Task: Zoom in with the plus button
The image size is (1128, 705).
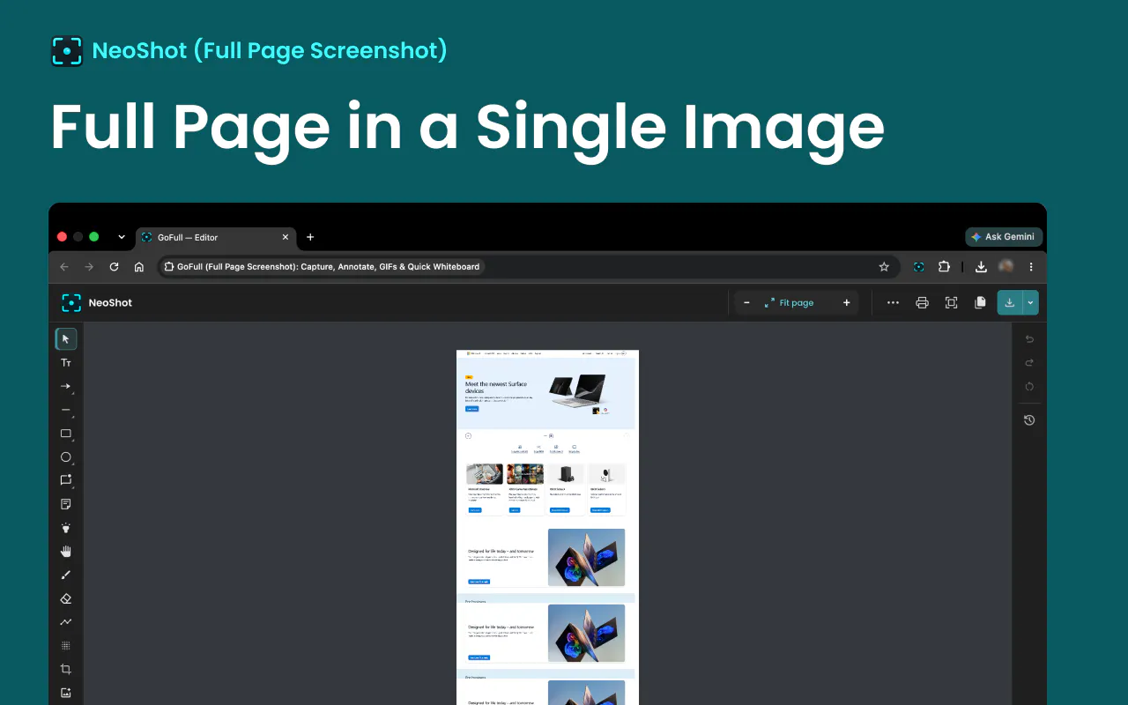Action: (847, 302)
